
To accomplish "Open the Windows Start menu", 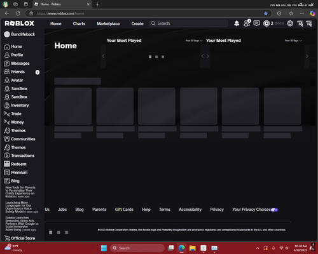I will 104,248.
